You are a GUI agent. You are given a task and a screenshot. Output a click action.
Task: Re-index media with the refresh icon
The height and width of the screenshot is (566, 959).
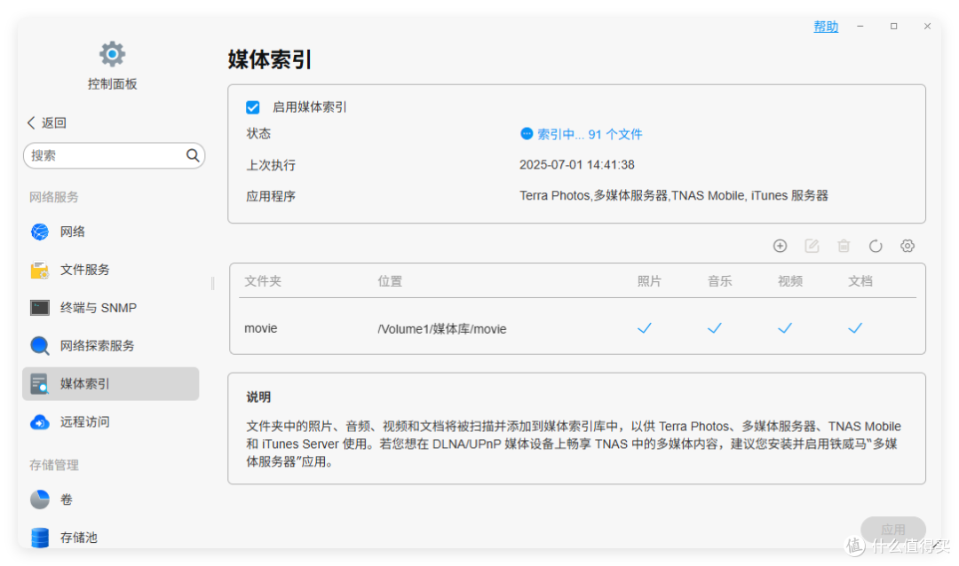[876, 246]
